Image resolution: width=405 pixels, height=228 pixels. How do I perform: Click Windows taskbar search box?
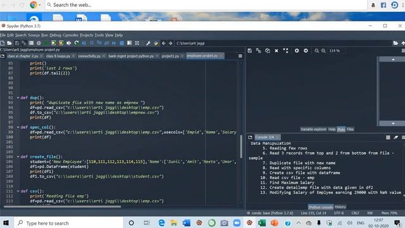tap(68, 223)
